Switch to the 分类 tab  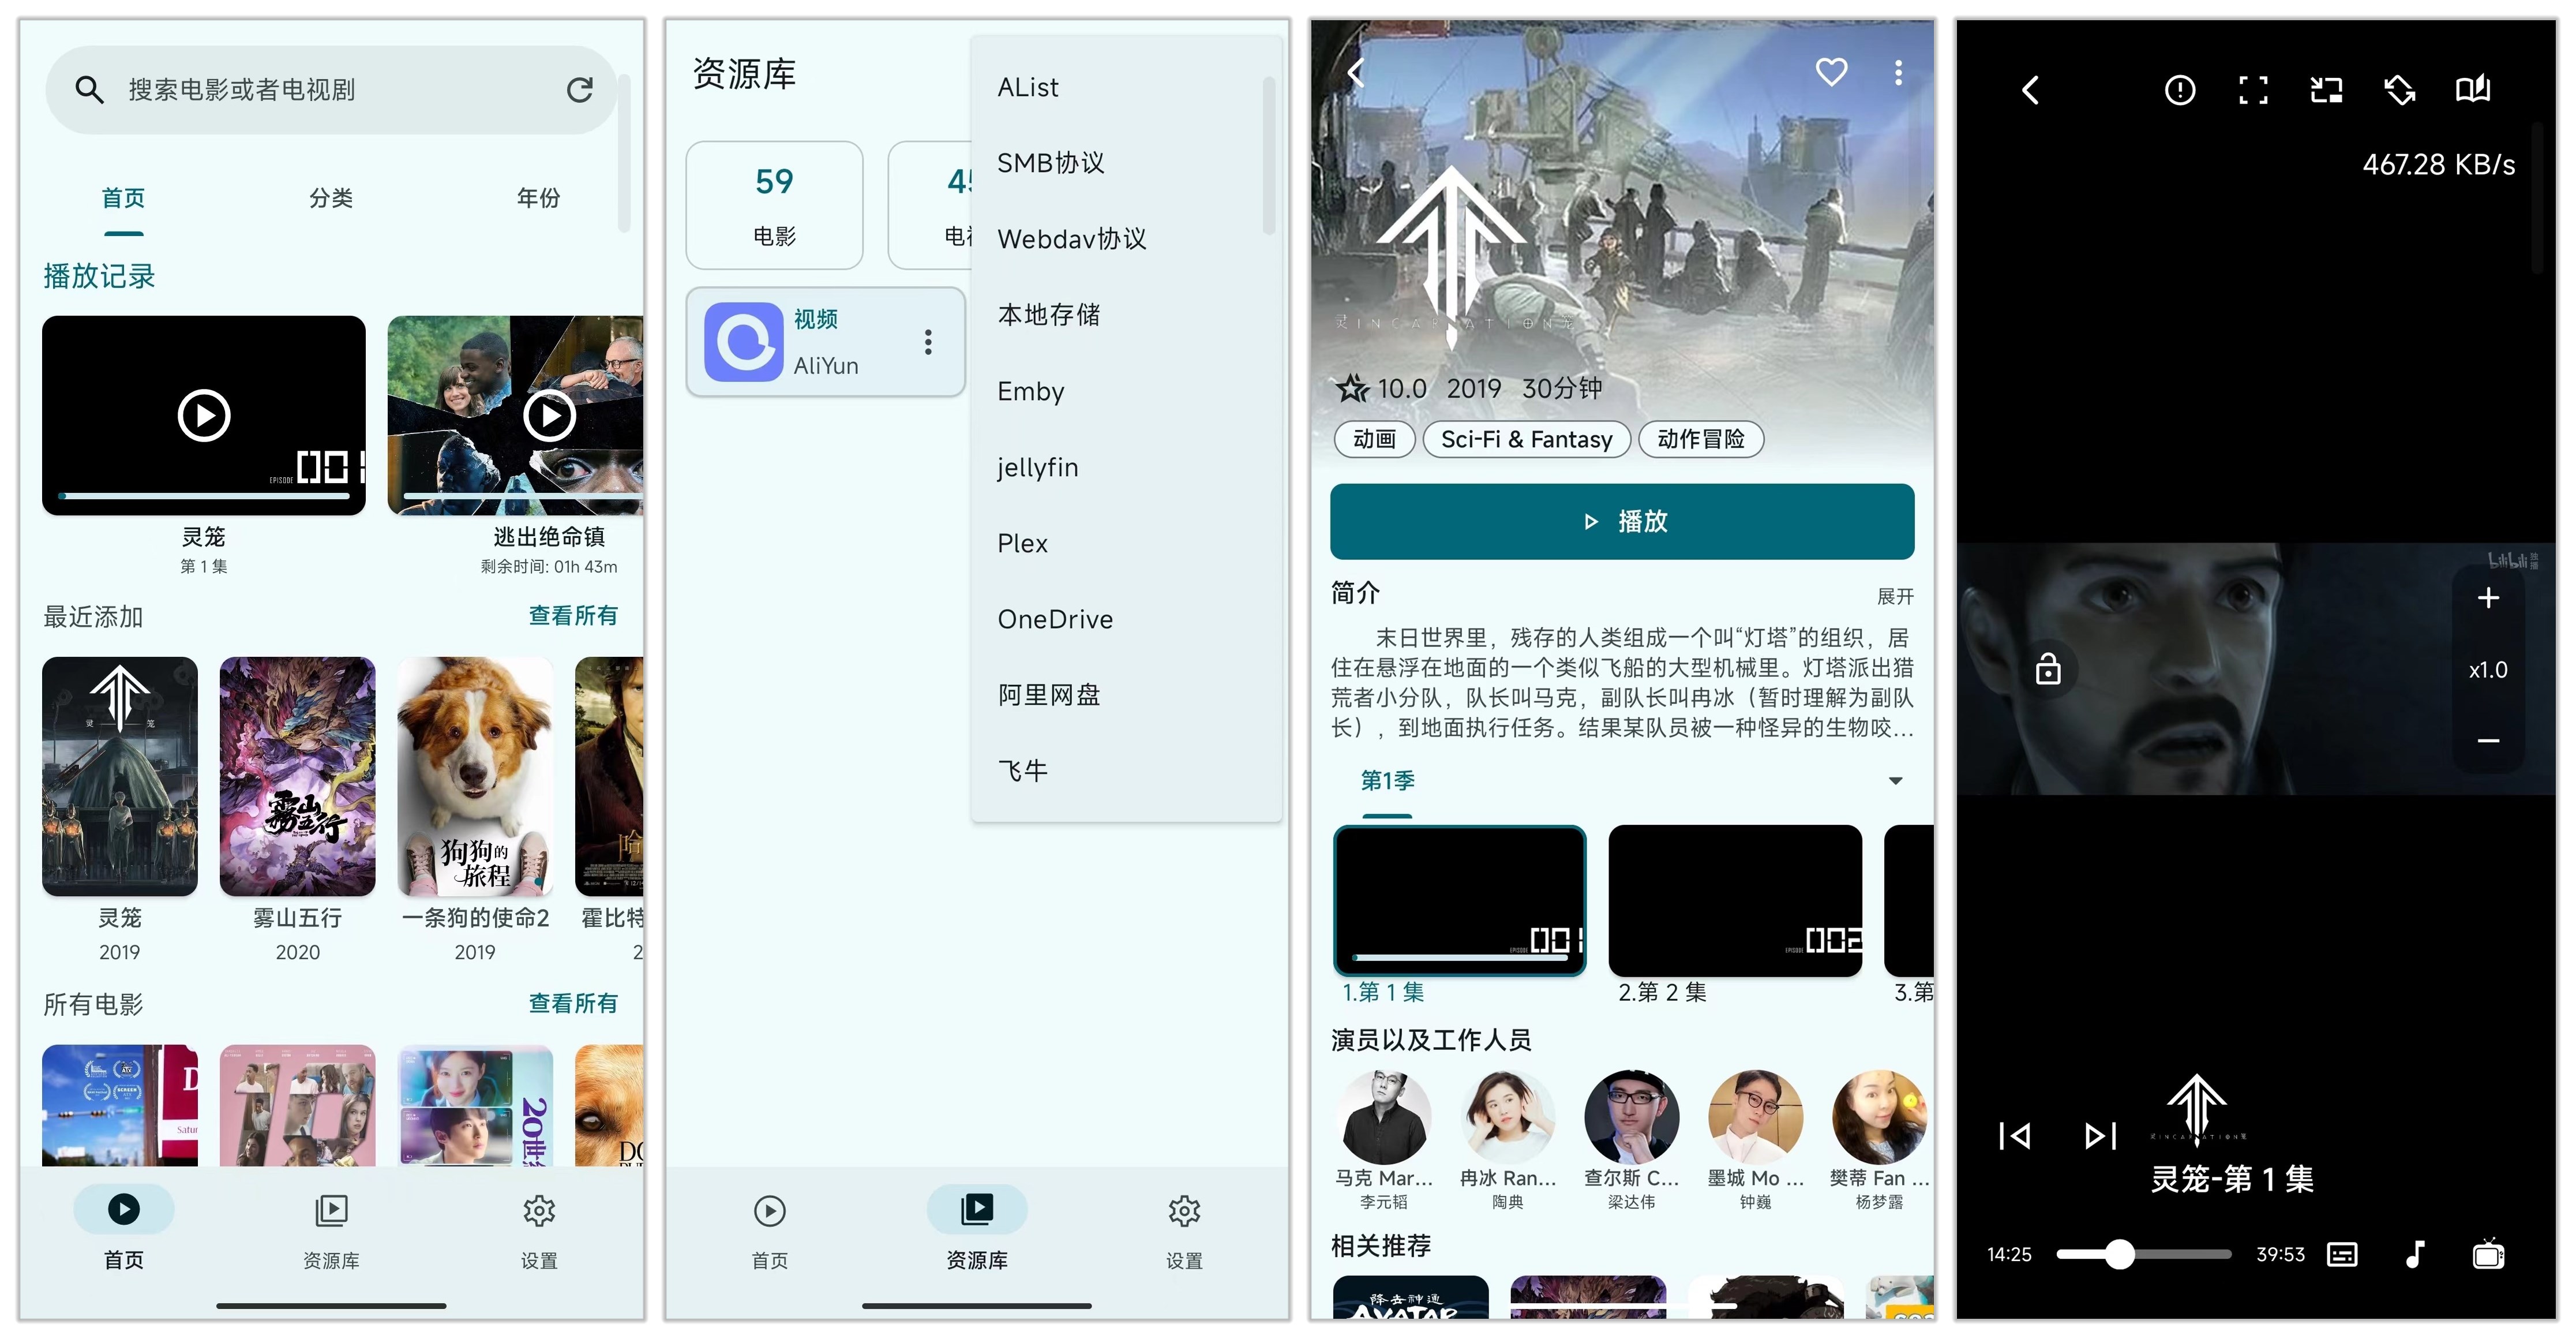(331, 198)
